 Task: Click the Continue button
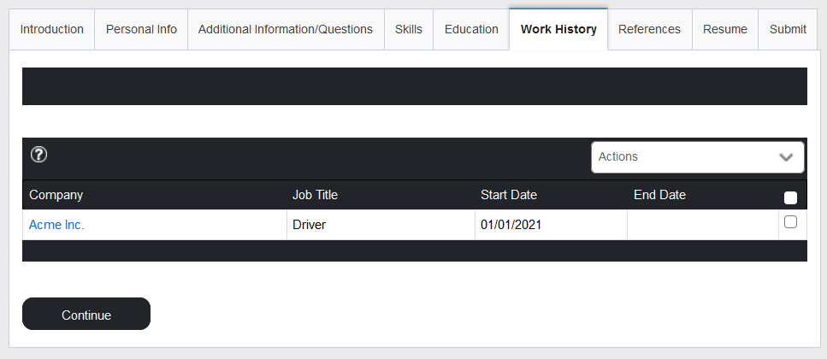tap(86, 314)
